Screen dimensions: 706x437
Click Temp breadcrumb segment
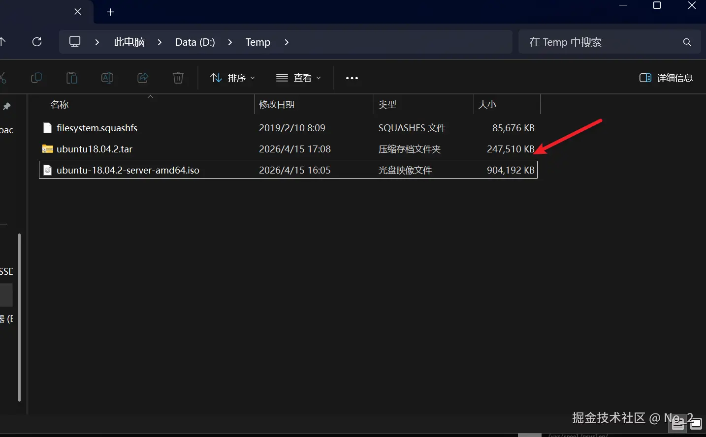[258, 42]
